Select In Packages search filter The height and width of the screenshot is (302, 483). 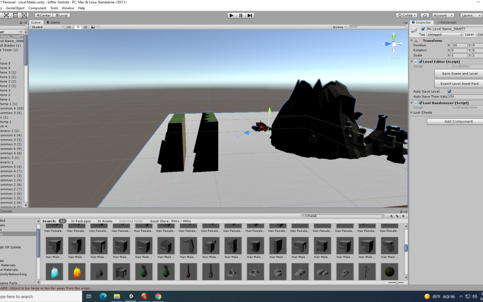coord(81,221)
